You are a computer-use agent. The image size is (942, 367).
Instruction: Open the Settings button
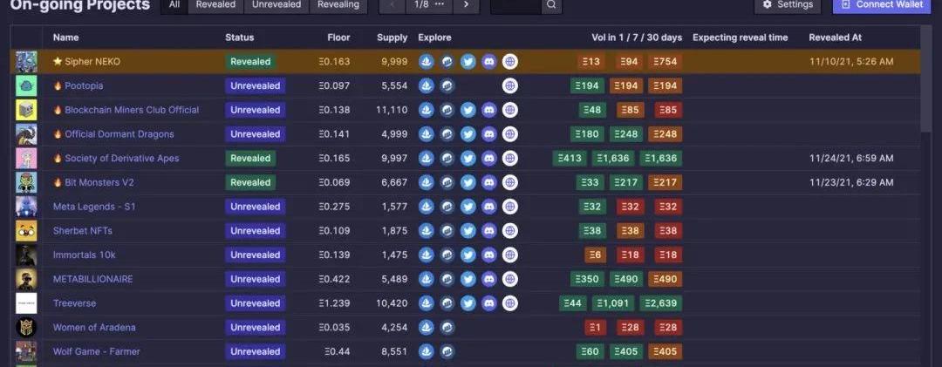tap(788, 5)
